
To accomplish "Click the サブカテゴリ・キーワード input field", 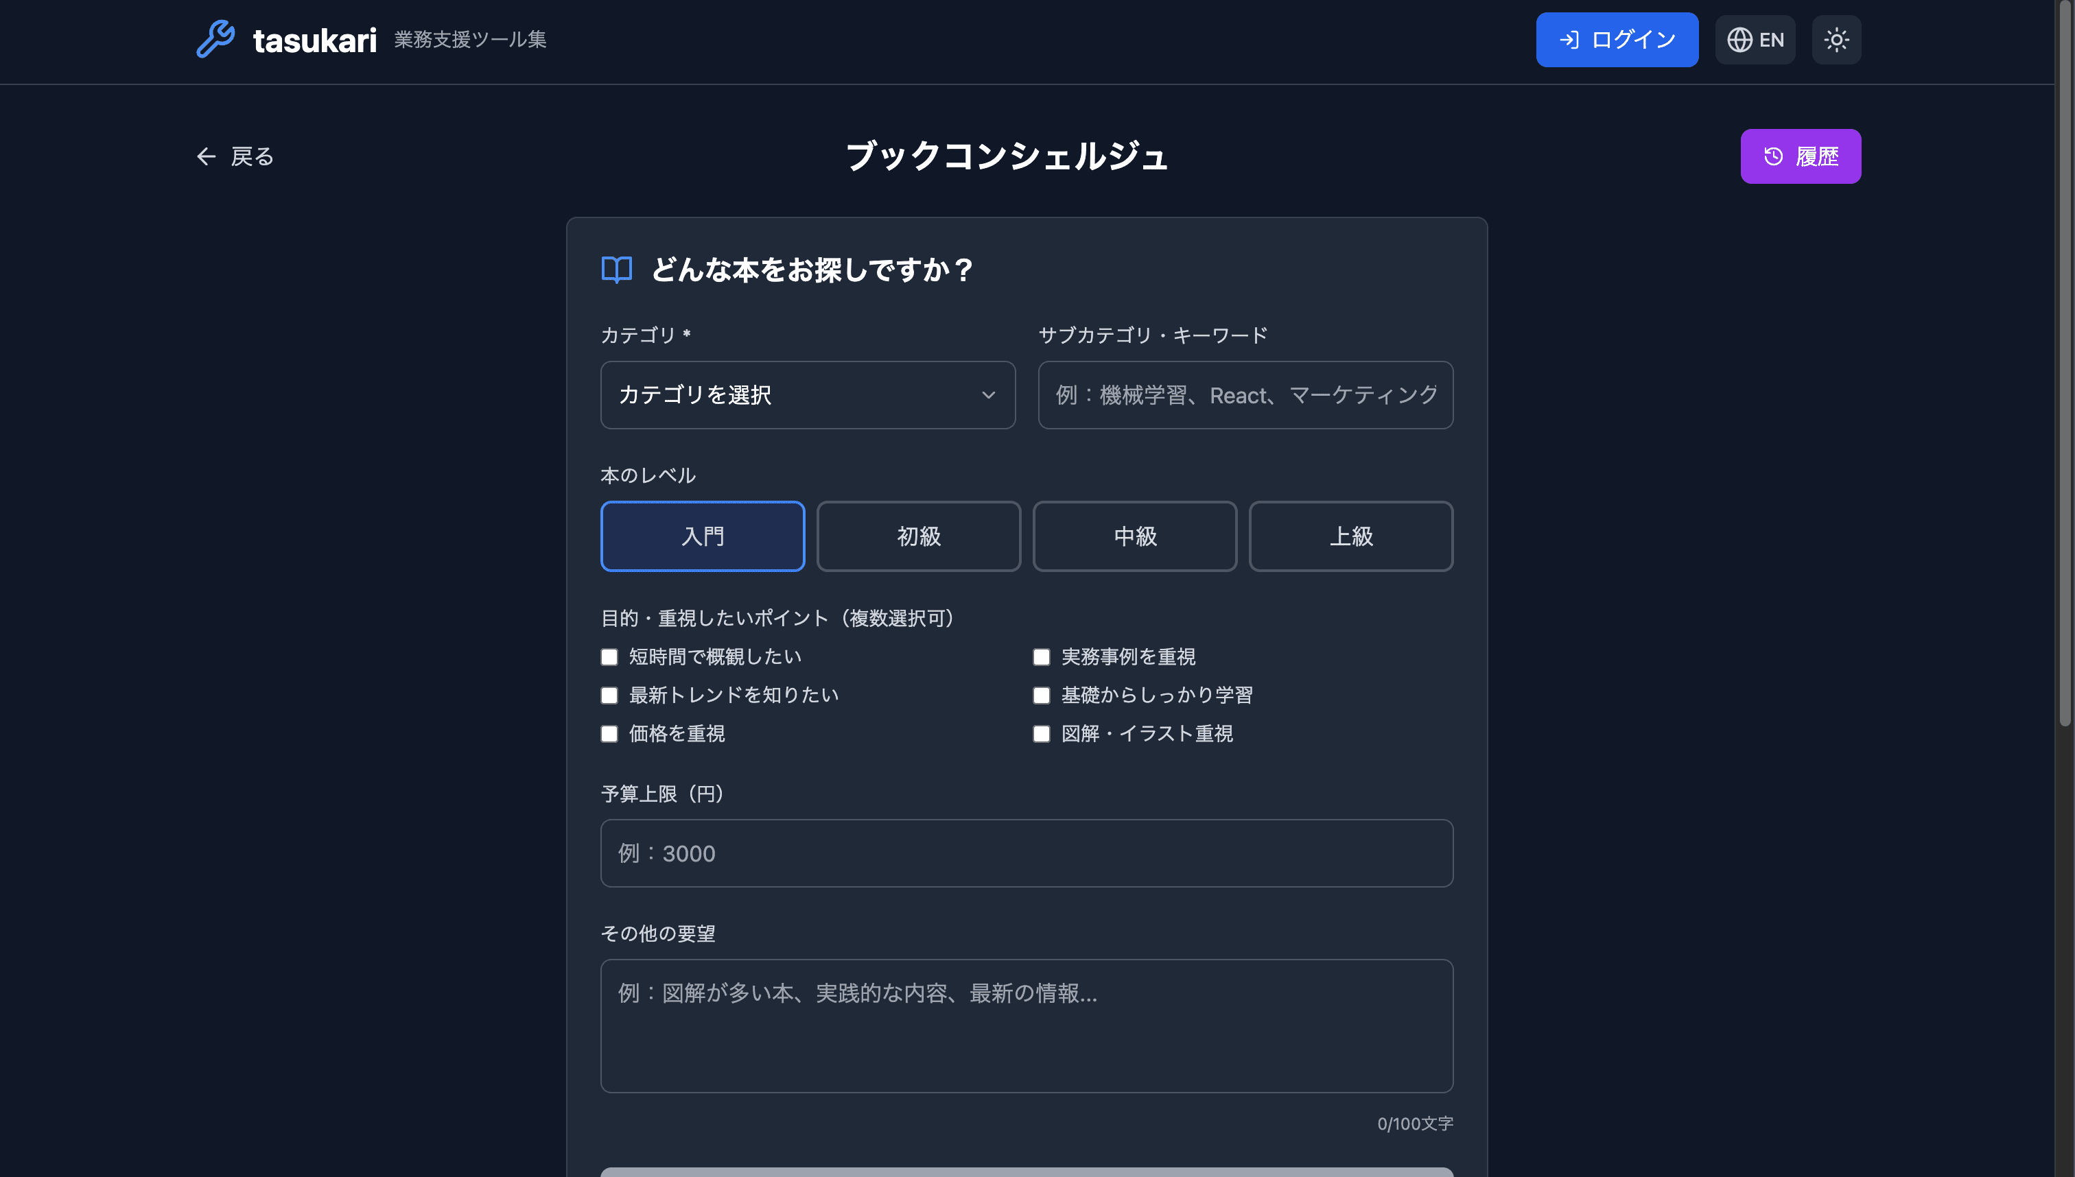I will (1245, 395).
